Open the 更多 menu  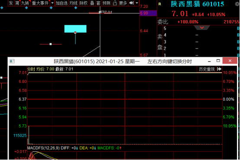123,3
